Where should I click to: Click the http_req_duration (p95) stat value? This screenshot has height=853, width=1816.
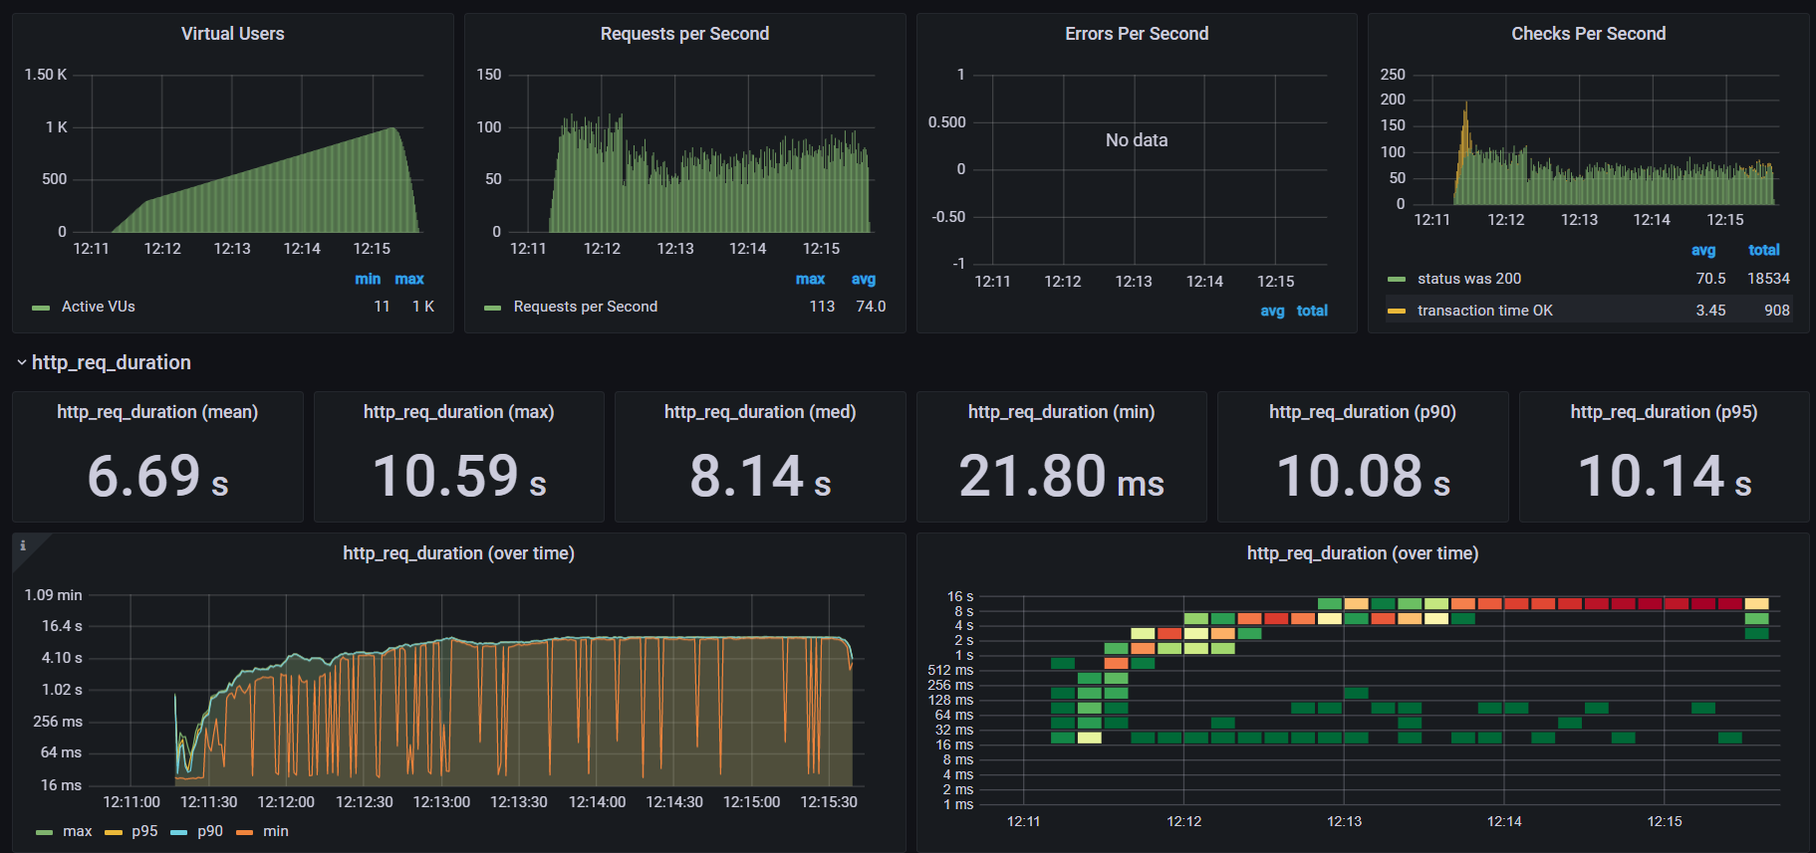(x=1664, y=476)
